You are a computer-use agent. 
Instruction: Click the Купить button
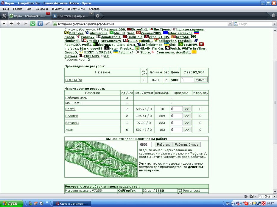pyautogui.click(x=200, y=80)
